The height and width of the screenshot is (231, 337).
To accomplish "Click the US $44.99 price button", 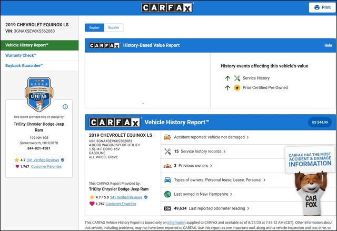I will (320, 123).
